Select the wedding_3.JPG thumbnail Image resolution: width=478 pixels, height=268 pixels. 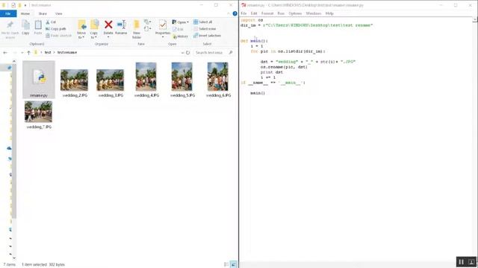[x=111, y=80]
